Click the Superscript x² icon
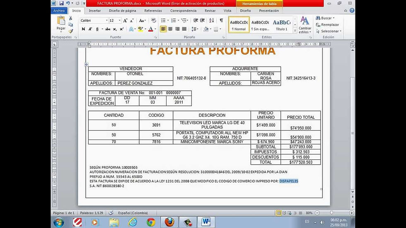Image resolution: width=406 pixels, height=228 pixels. coord(121,29)
